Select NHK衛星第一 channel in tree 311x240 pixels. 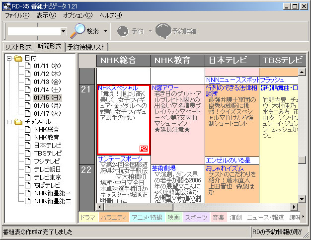[52, 193]
